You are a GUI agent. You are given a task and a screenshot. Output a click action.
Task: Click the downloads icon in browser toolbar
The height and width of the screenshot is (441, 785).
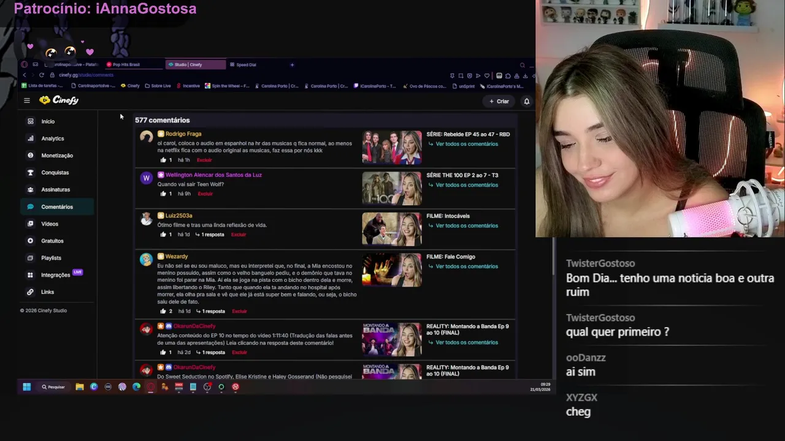tap(525, 76)
